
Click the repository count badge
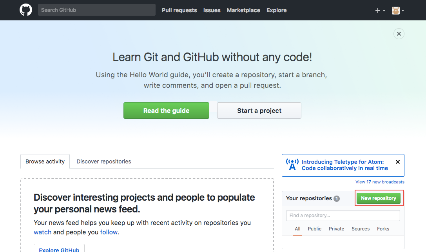coord(337,198)
